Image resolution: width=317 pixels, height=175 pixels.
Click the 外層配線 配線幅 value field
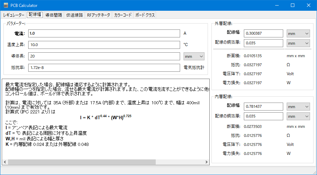[x=263, y=34]
